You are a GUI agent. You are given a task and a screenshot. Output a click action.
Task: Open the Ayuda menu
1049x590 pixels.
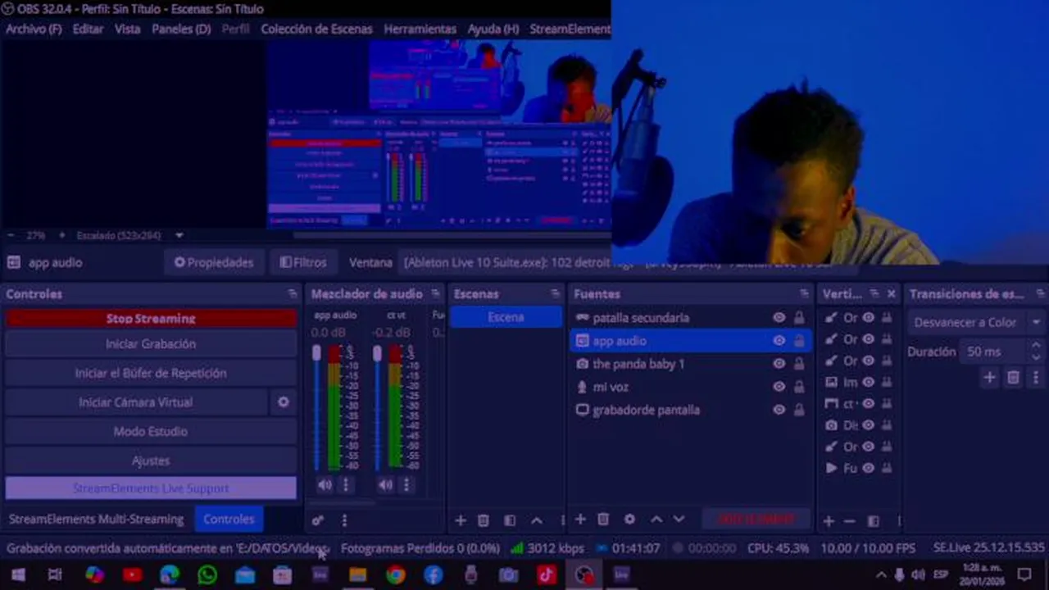coord(493,29)
